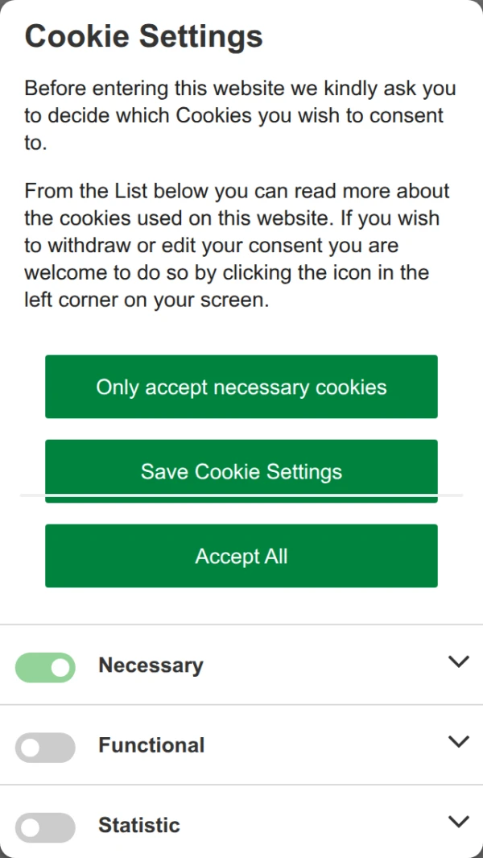Click Only accept necessary cookies button

[241, 387]
